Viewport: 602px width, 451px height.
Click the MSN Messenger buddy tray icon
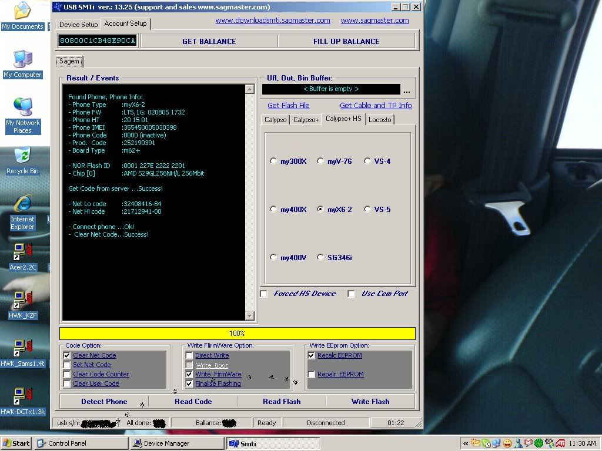coord(518,443)
